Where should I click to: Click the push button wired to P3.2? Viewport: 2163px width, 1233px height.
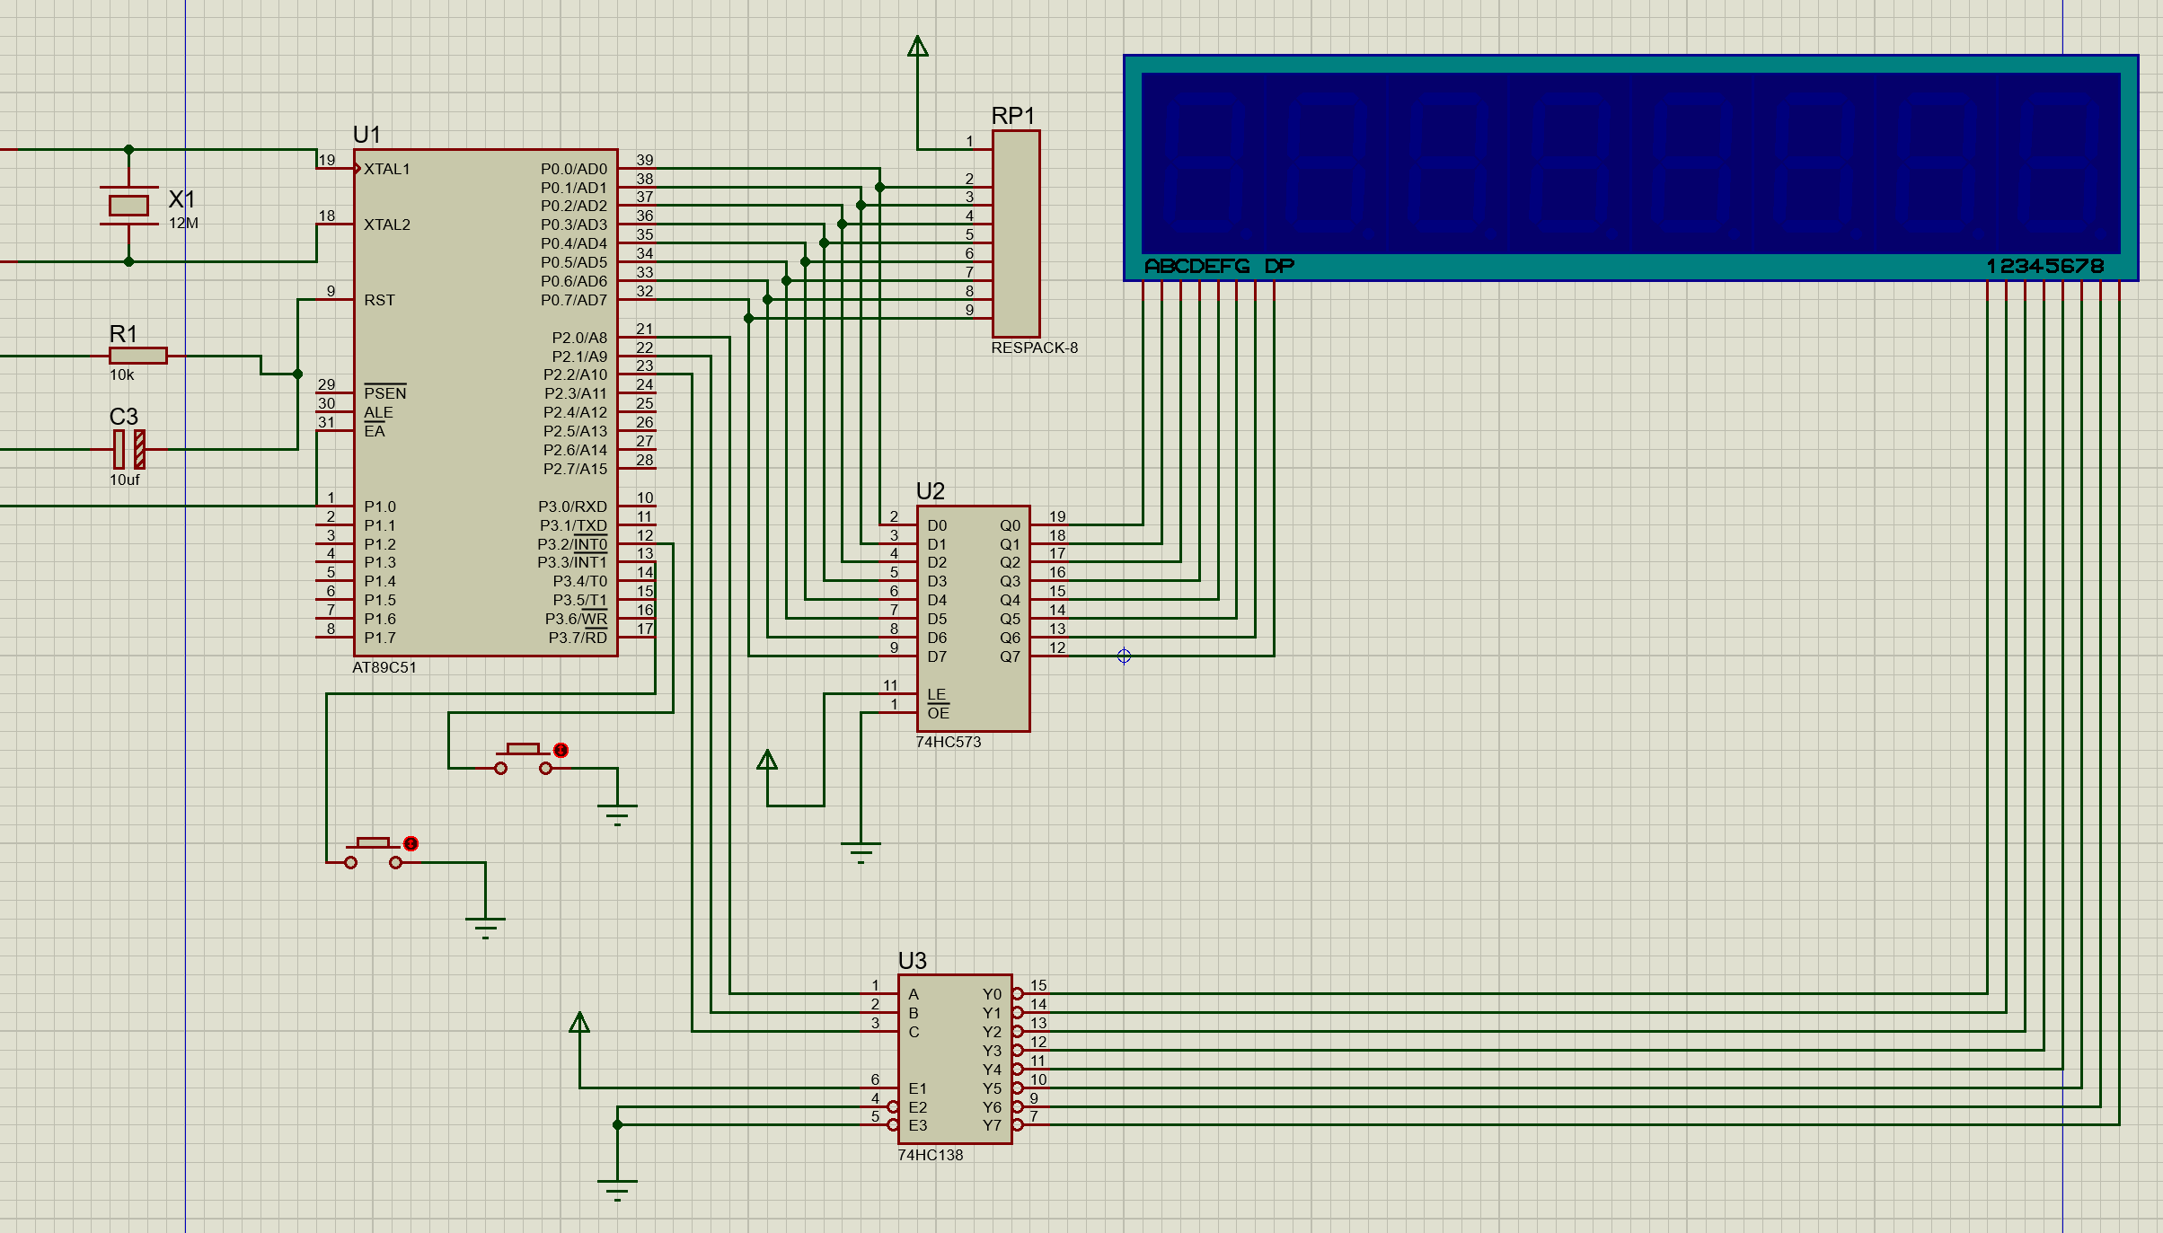[x=524, y=759]
